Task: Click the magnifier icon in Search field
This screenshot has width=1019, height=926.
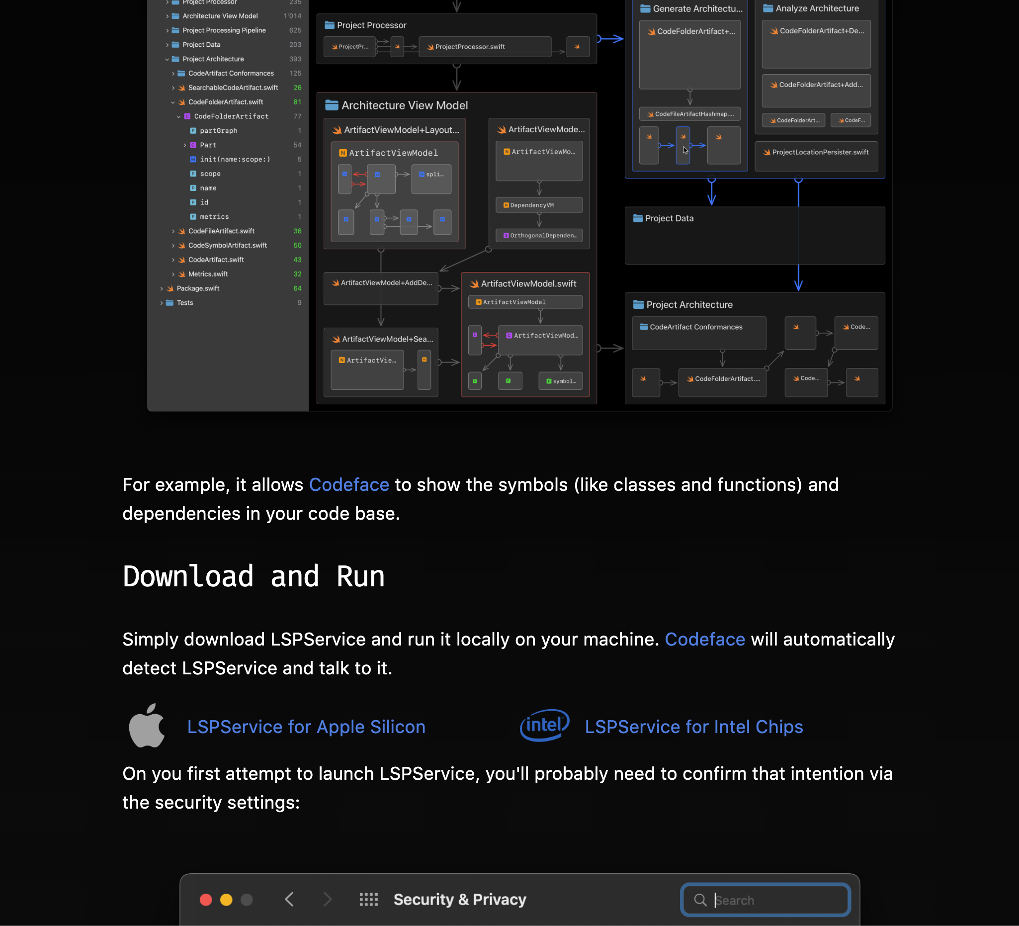Action: (x=700, y=900)
